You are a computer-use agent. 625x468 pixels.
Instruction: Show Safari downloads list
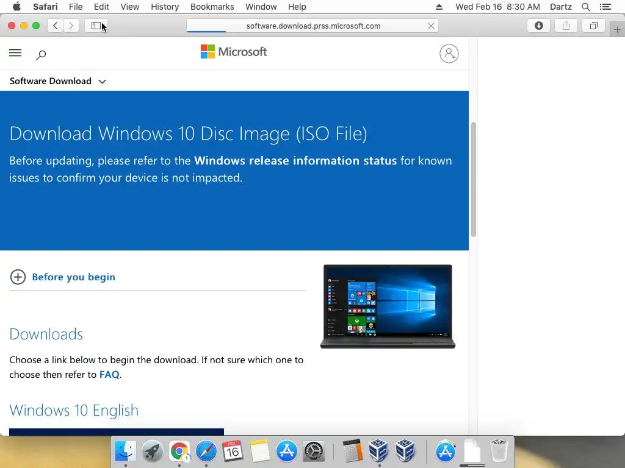538,26
